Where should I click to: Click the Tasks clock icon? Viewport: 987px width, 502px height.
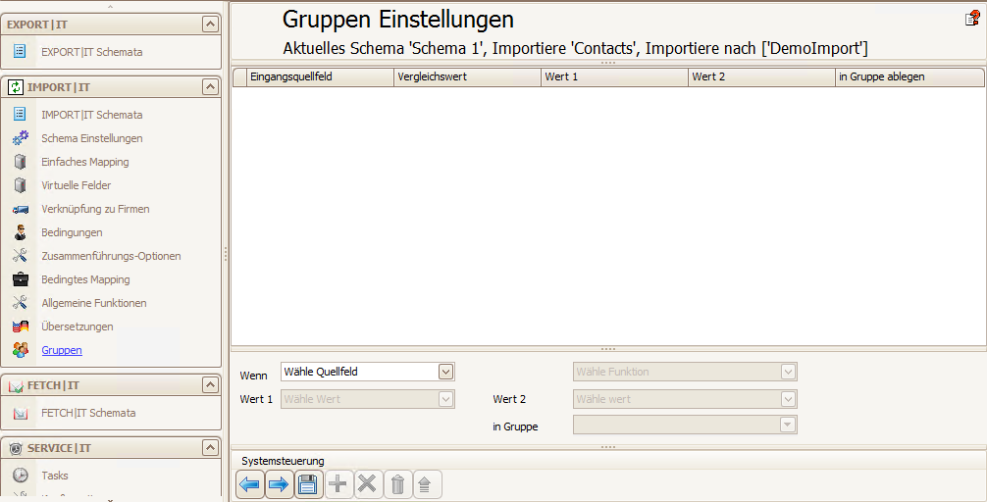coord(21,475)
